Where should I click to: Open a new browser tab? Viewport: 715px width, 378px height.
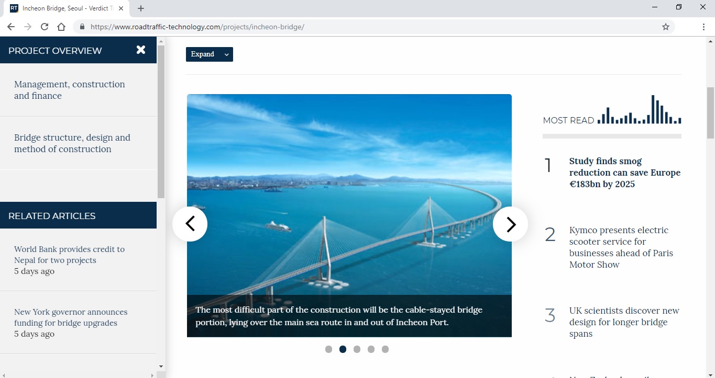[141, 8]
